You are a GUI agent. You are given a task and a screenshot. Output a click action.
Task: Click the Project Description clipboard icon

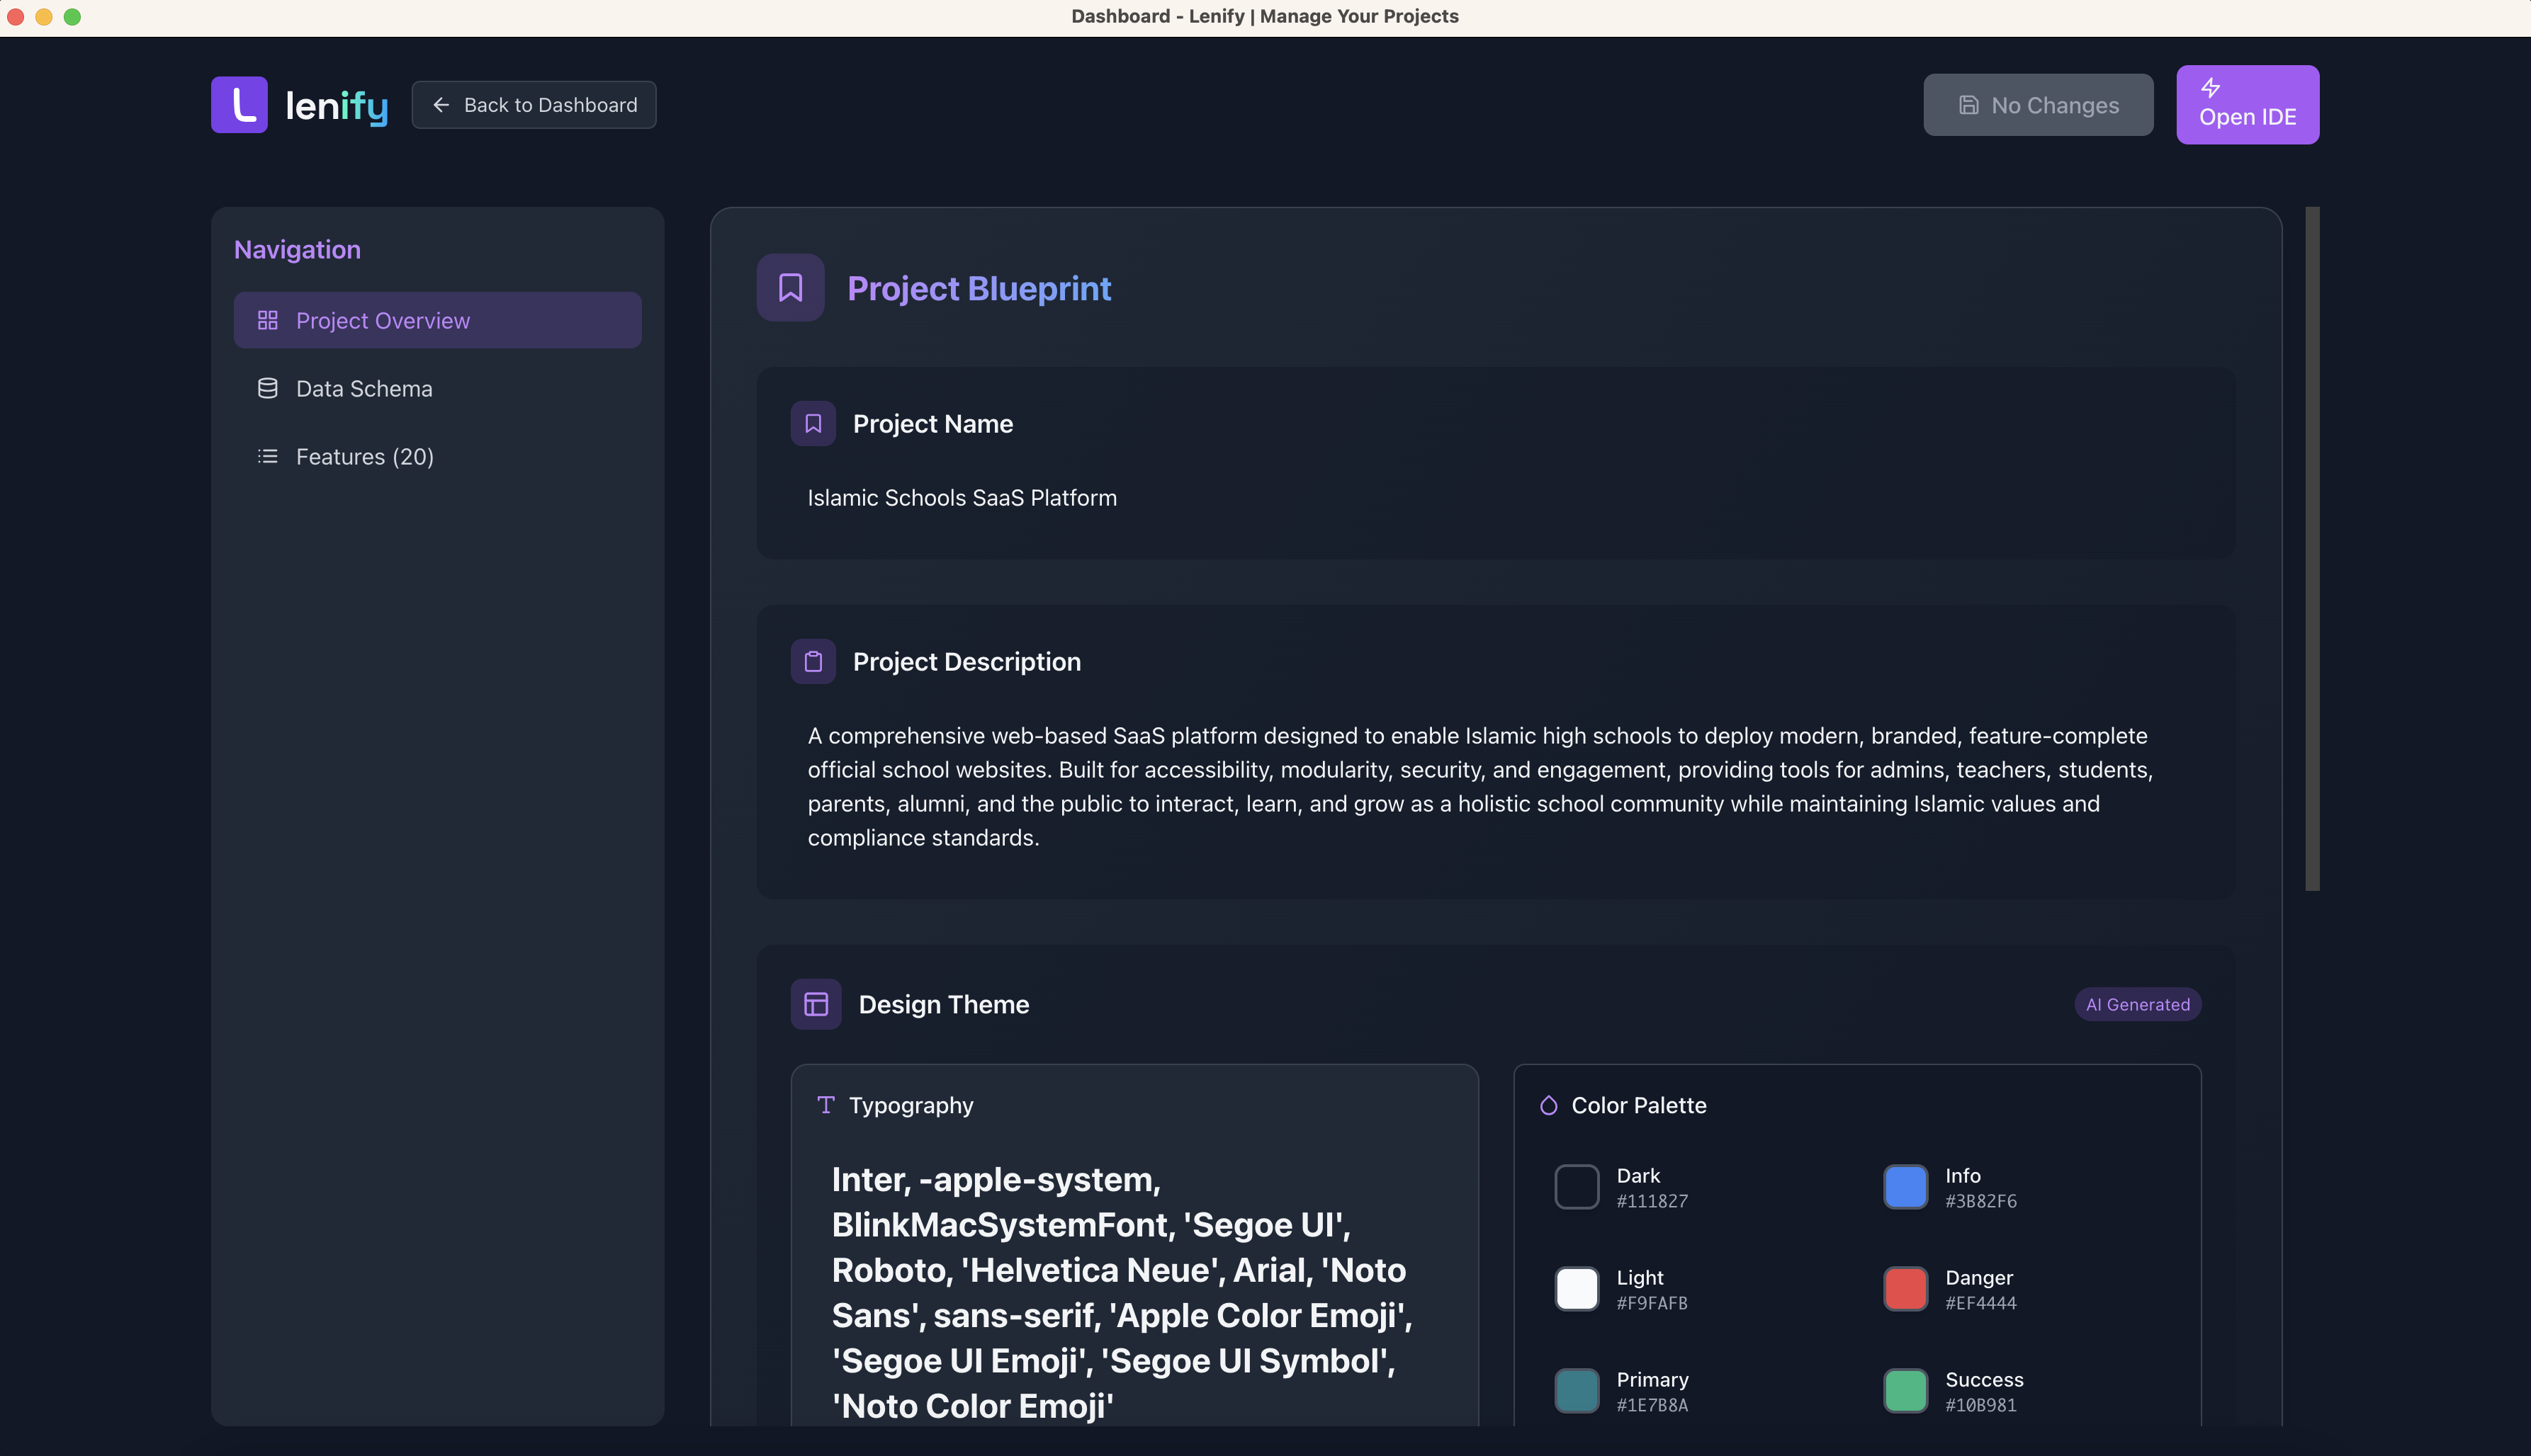813,662
